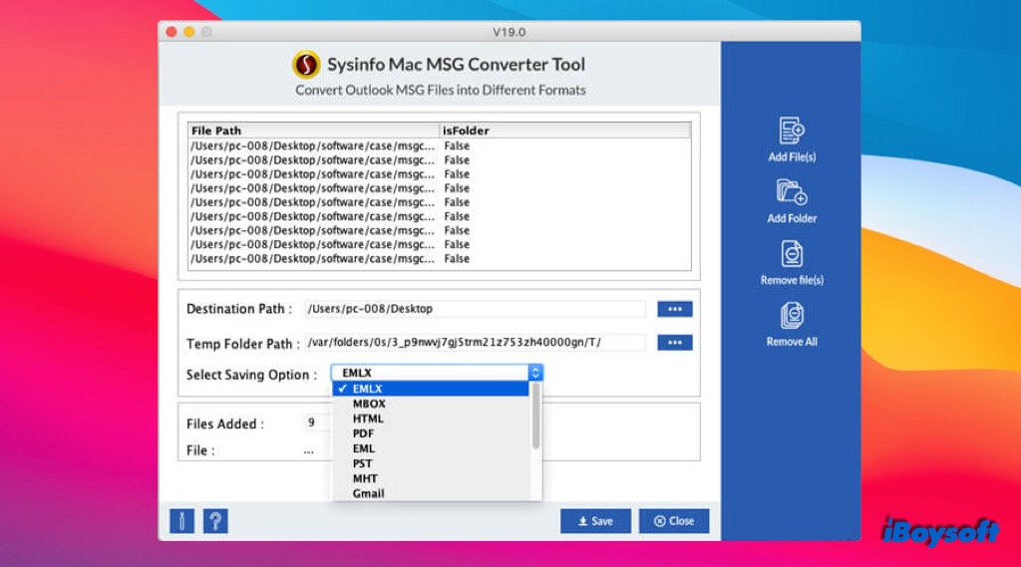Choose EMLX in the saving options list
The width and height of the screenshot is (1021, 567).
(x=431, y=389)
